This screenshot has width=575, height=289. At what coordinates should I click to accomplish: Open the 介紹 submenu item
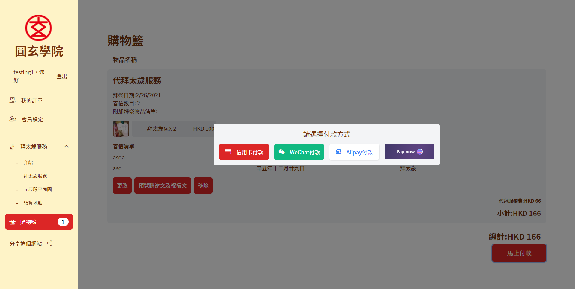(x=28, y=162)
